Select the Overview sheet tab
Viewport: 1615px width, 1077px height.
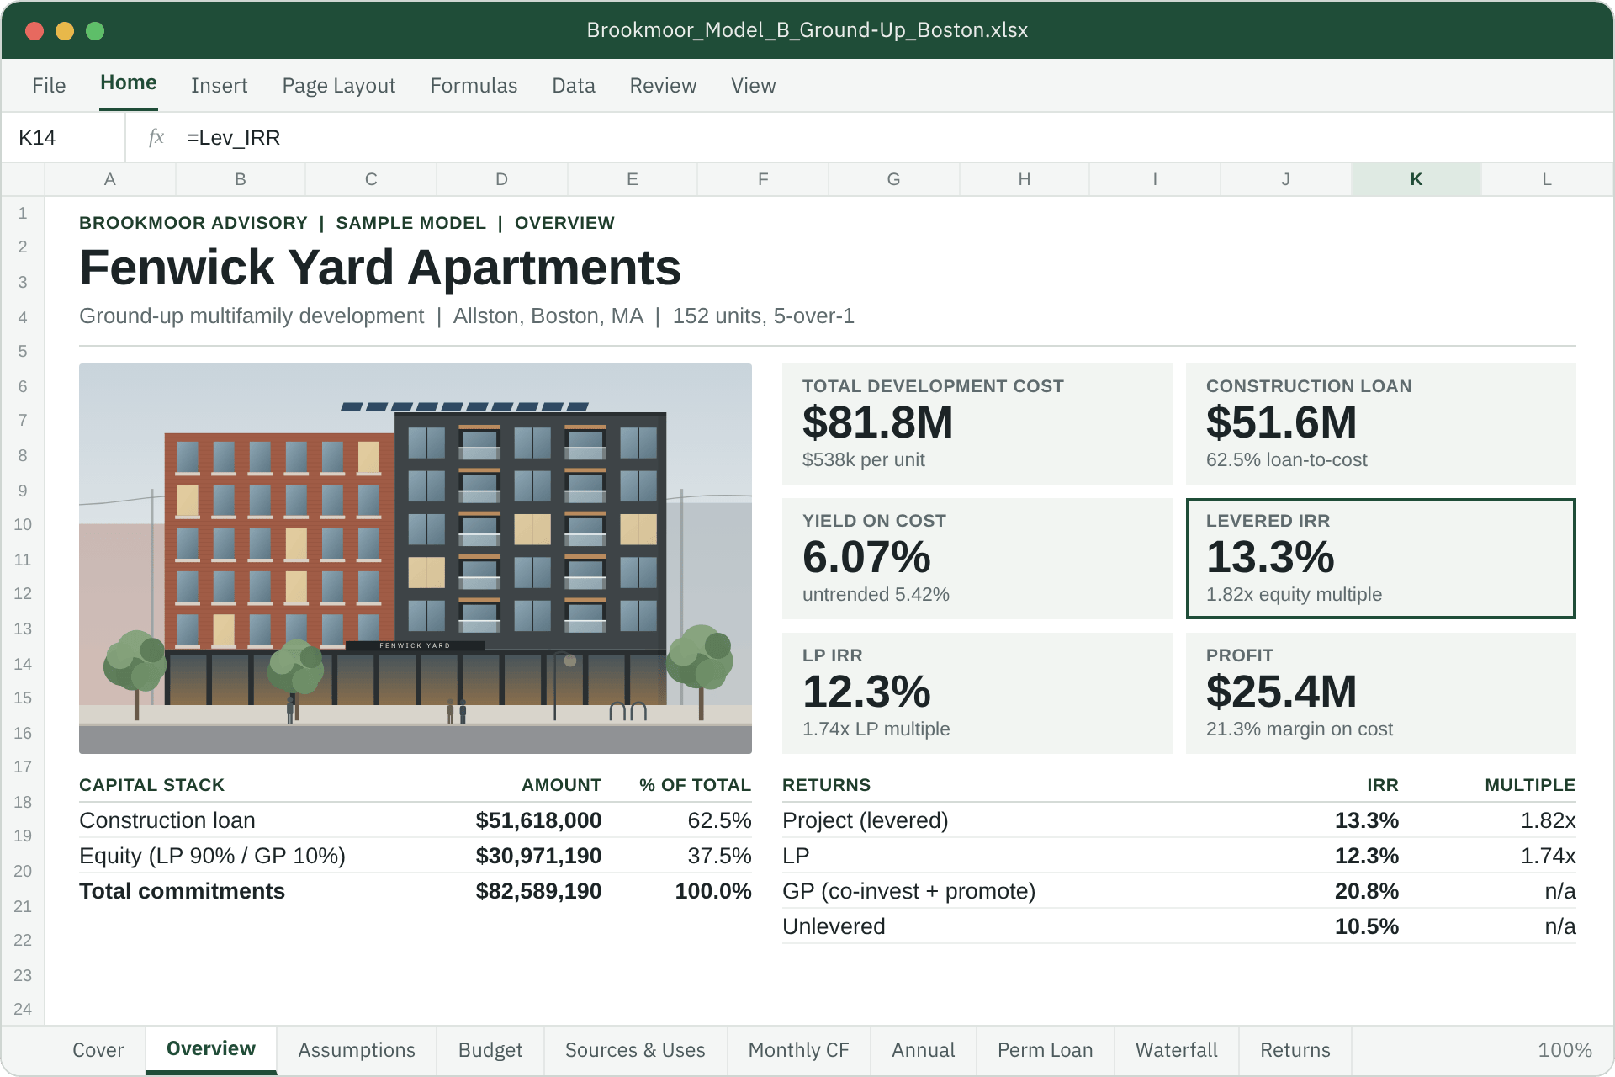[211, 1049]
